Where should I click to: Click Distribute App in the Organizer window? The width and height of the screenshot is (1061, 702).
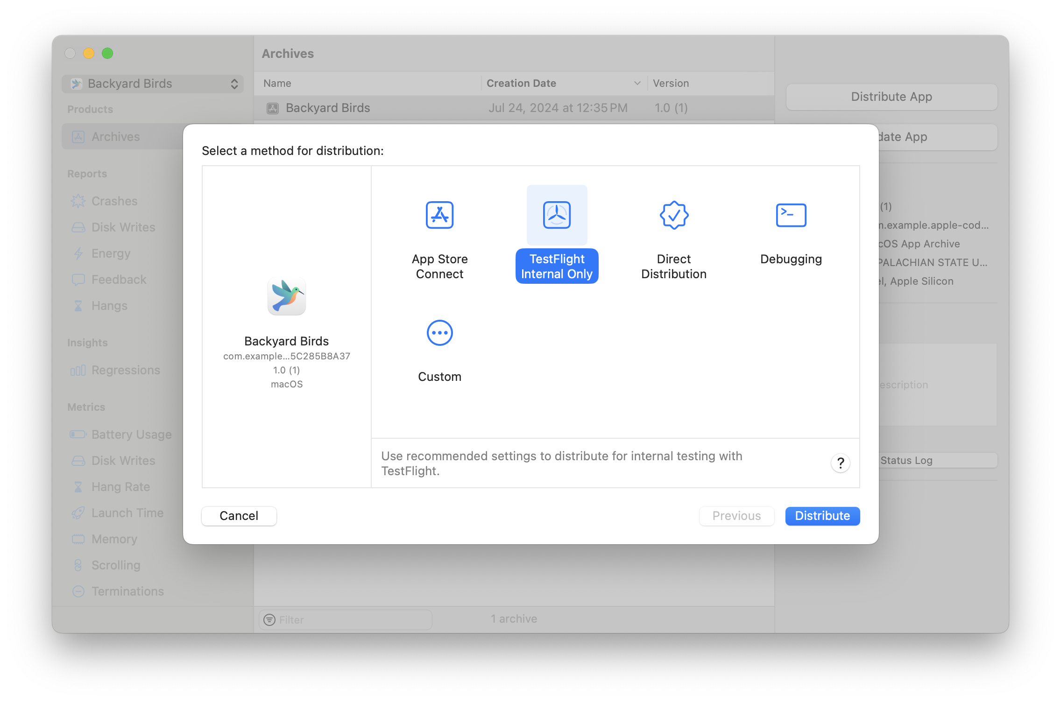click(891, 97)
